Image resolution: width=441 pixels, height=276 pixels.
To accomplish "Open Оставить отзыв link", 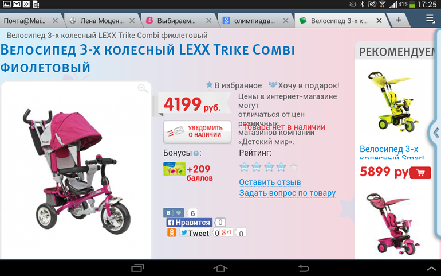I will [270, 182].
